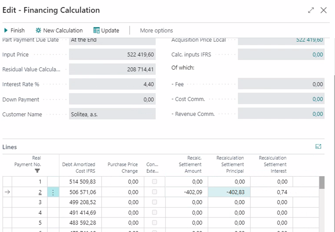The image size is (335, 232).
Task: Click the New Calculation star icon
Action: (39, 31)
